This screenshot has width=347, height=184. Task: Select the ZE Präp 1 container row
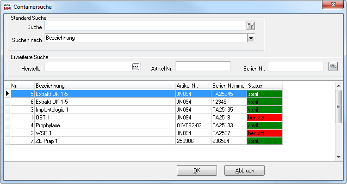pos(146,141)
